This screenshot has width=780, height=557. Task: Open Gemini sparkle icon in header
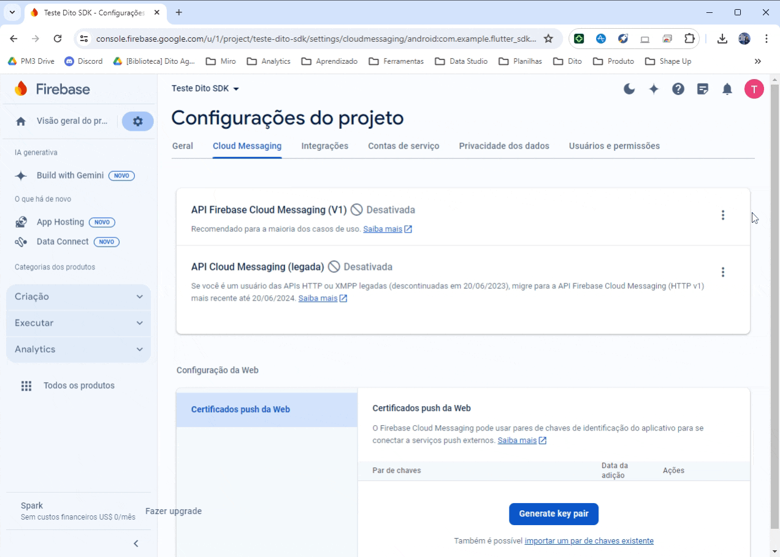click(654, 89)
